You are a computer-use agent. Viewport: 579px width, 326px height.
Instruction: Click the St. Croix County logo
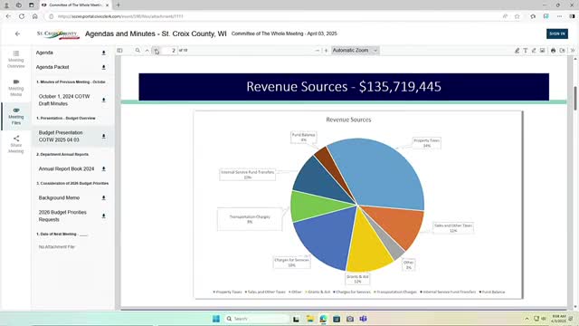click(x=58, y=34)
